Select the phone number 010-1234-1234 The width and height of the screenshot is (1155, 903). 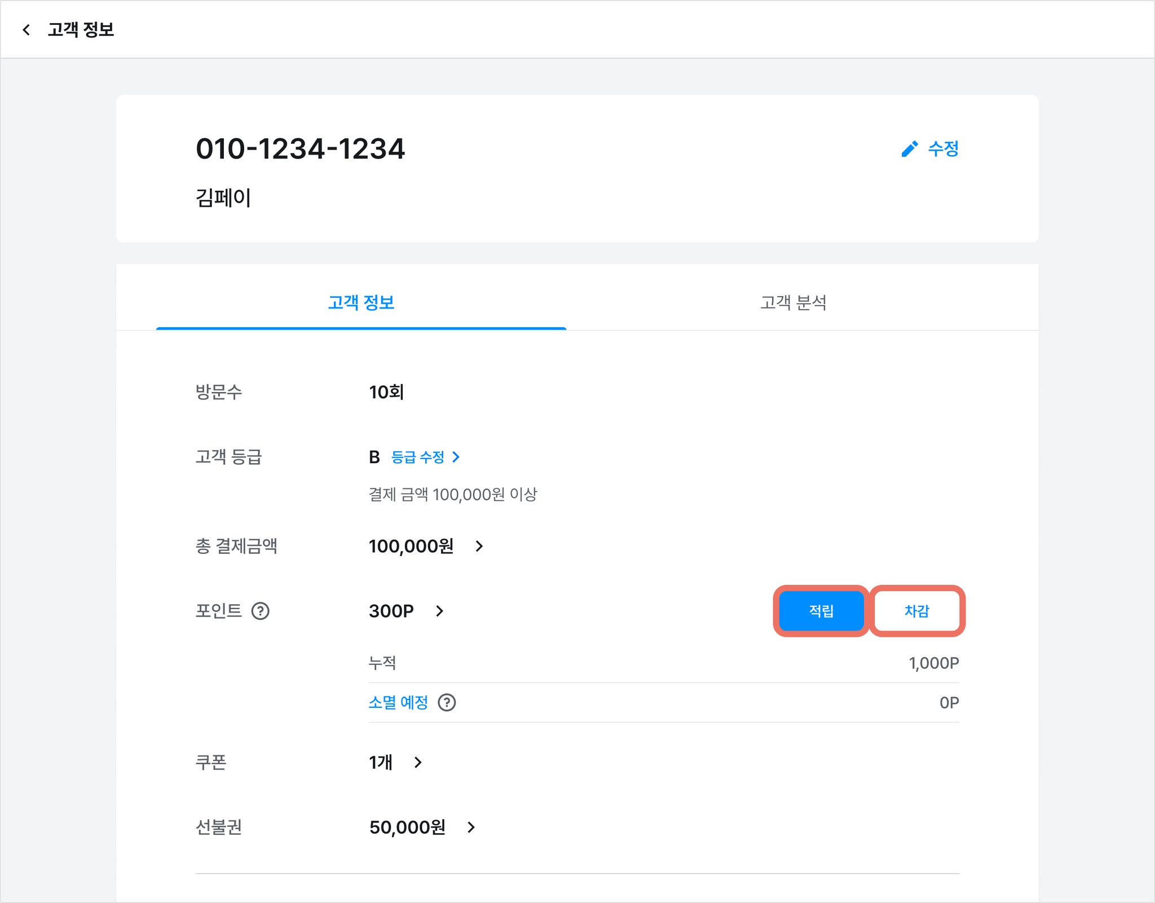[300, 149]
